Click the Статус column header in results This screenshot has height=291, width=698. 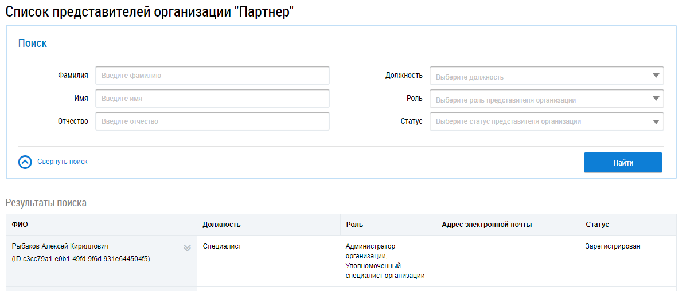[x=597, y=225]
